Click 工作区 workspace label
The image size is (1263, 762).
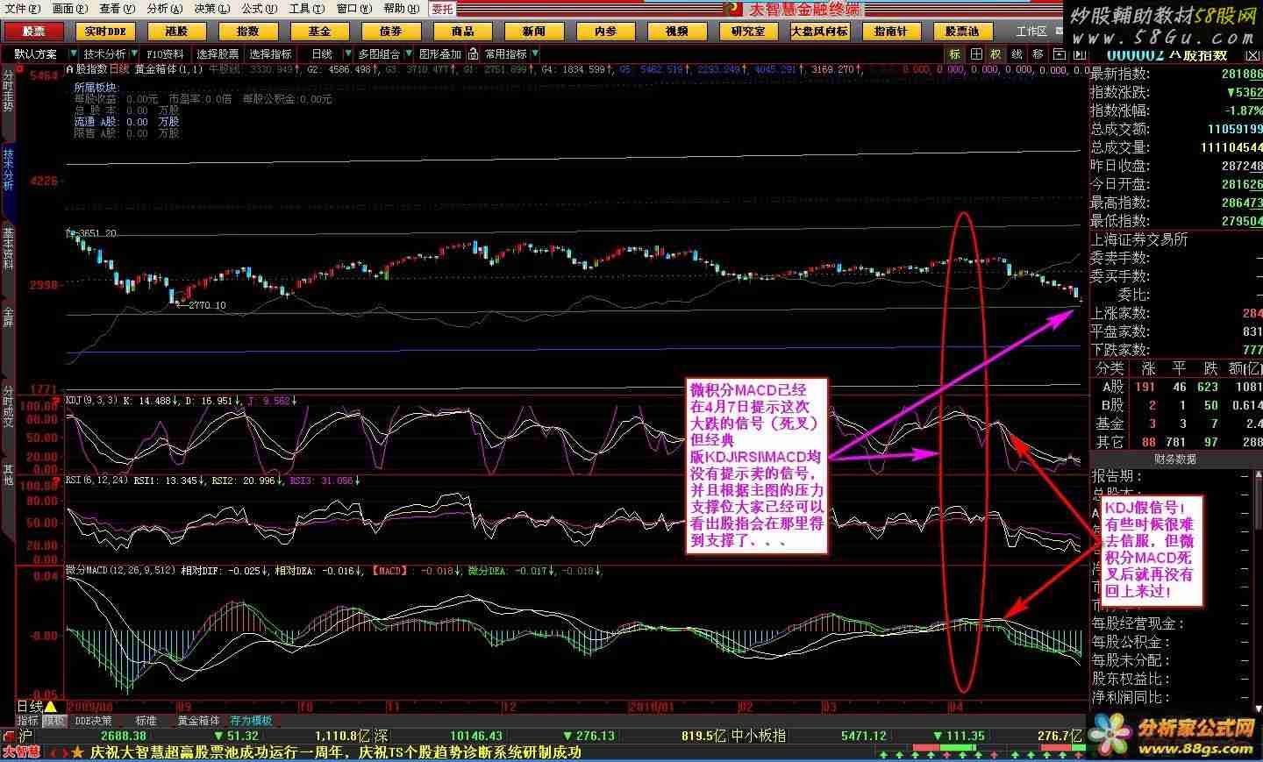click(x=1031, y=32)
